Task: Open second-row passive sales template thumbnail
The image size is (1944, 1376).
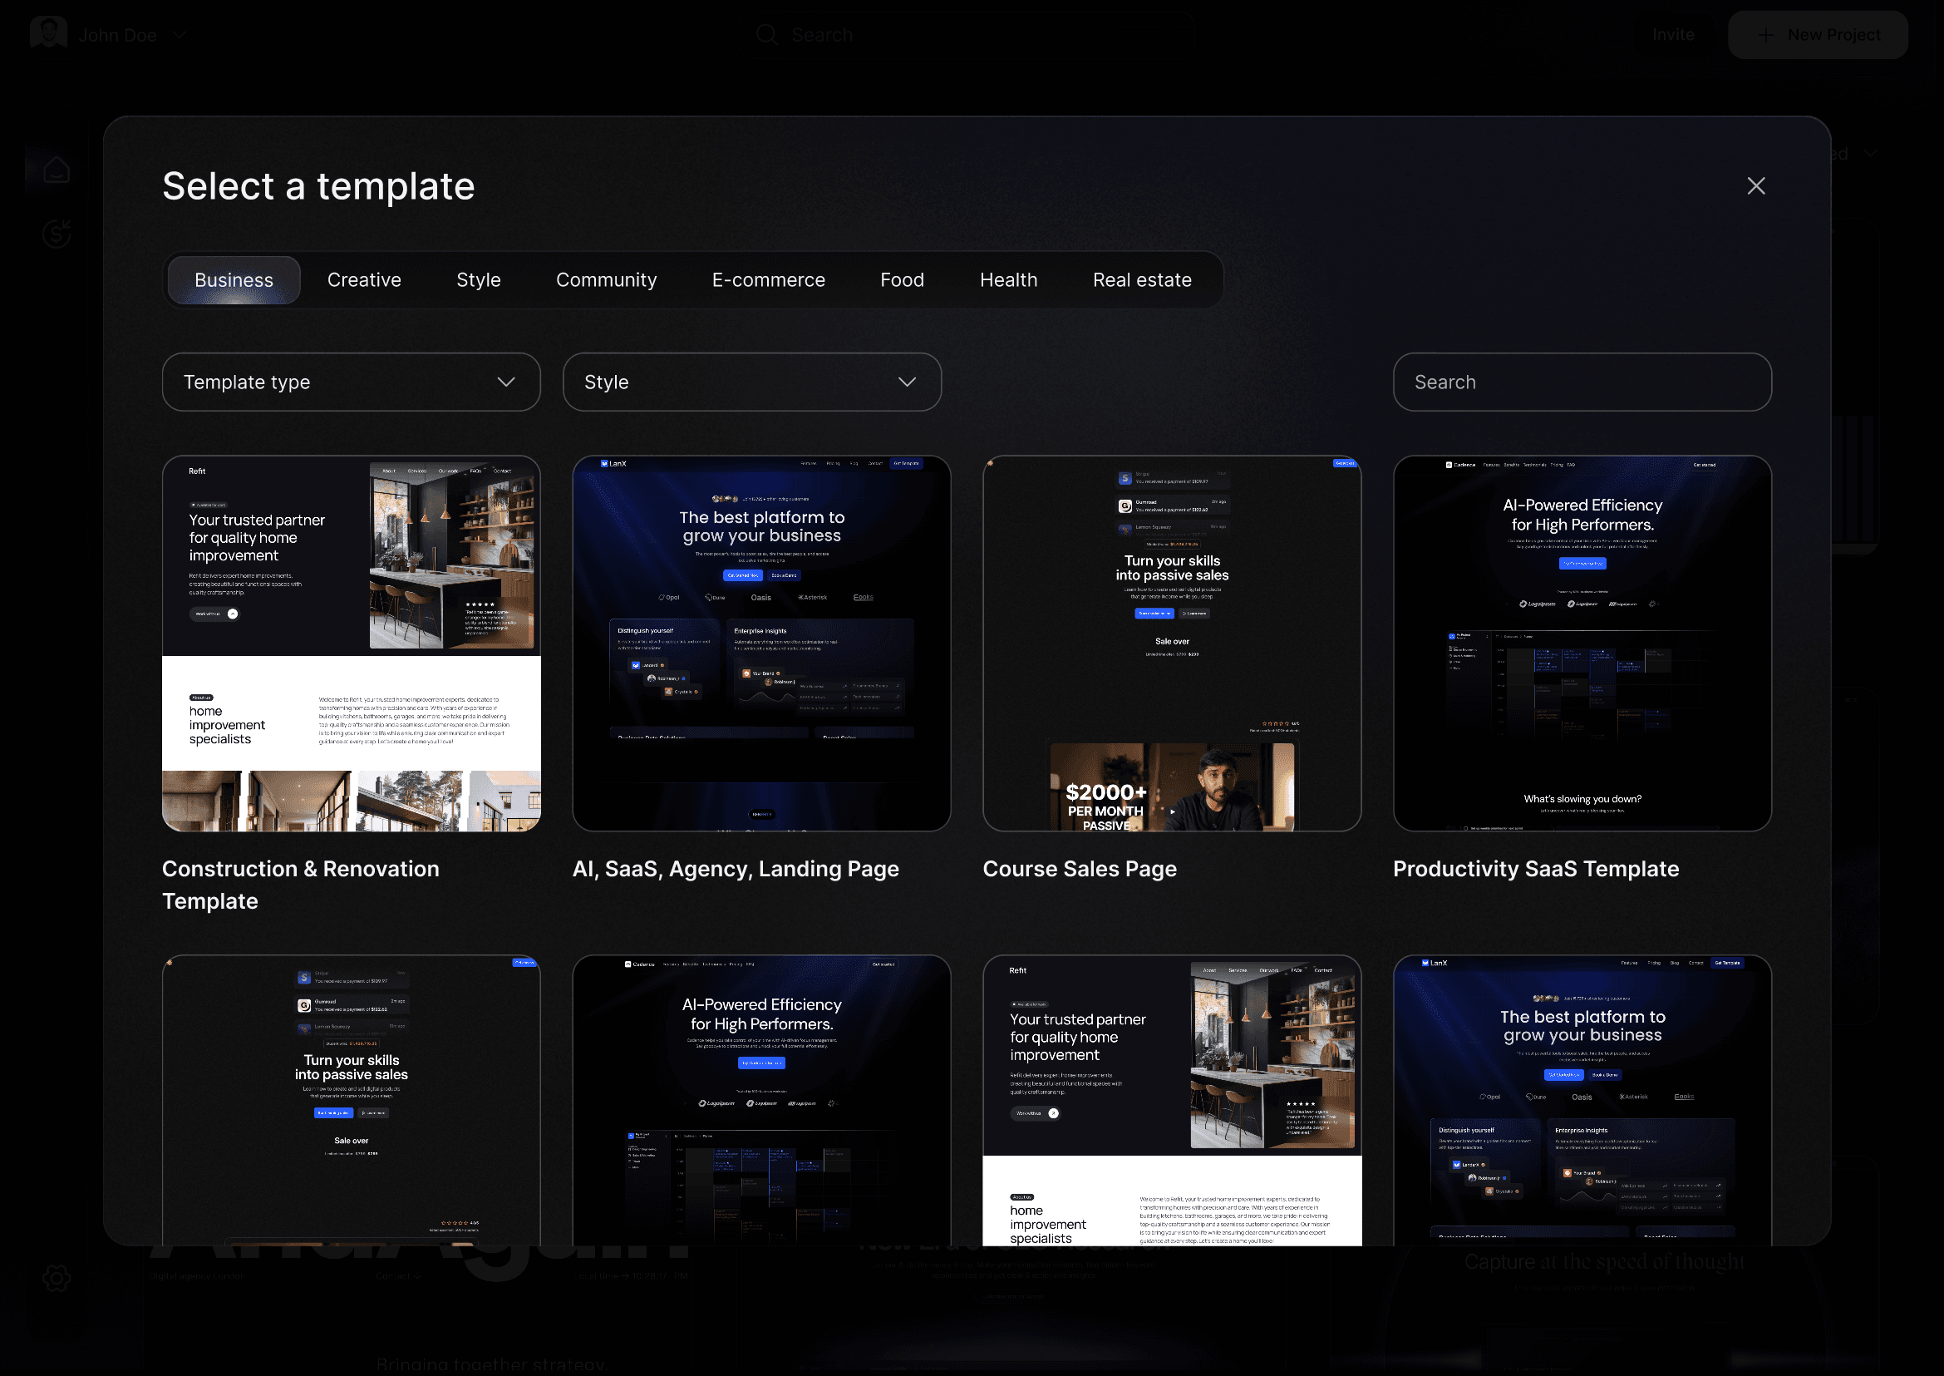Action: click(351, 1100)
